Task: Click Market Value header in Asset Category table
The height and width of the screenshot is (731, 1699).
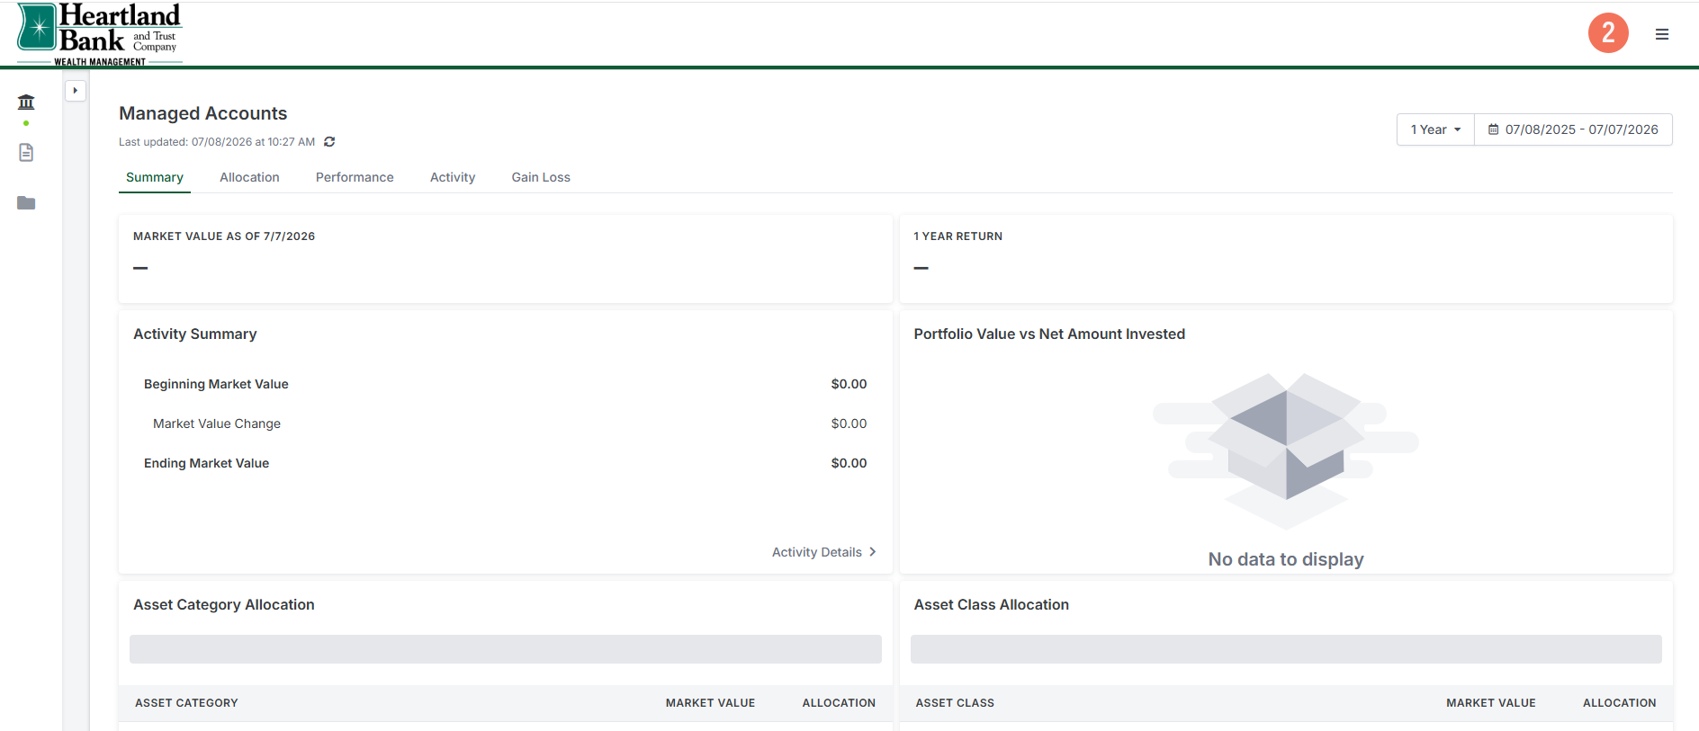Action: (710, 703)
